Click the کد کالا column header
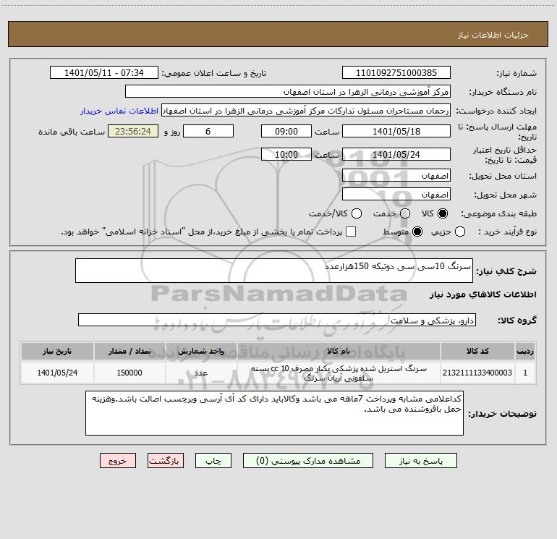557x539 pixels. pos(477,351)
